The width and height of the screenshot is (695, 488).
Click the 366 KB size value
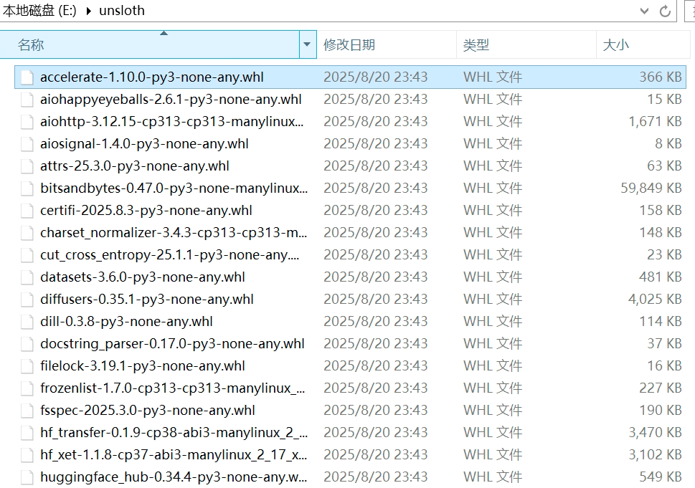pyautogui.click(x=661, y=77)
